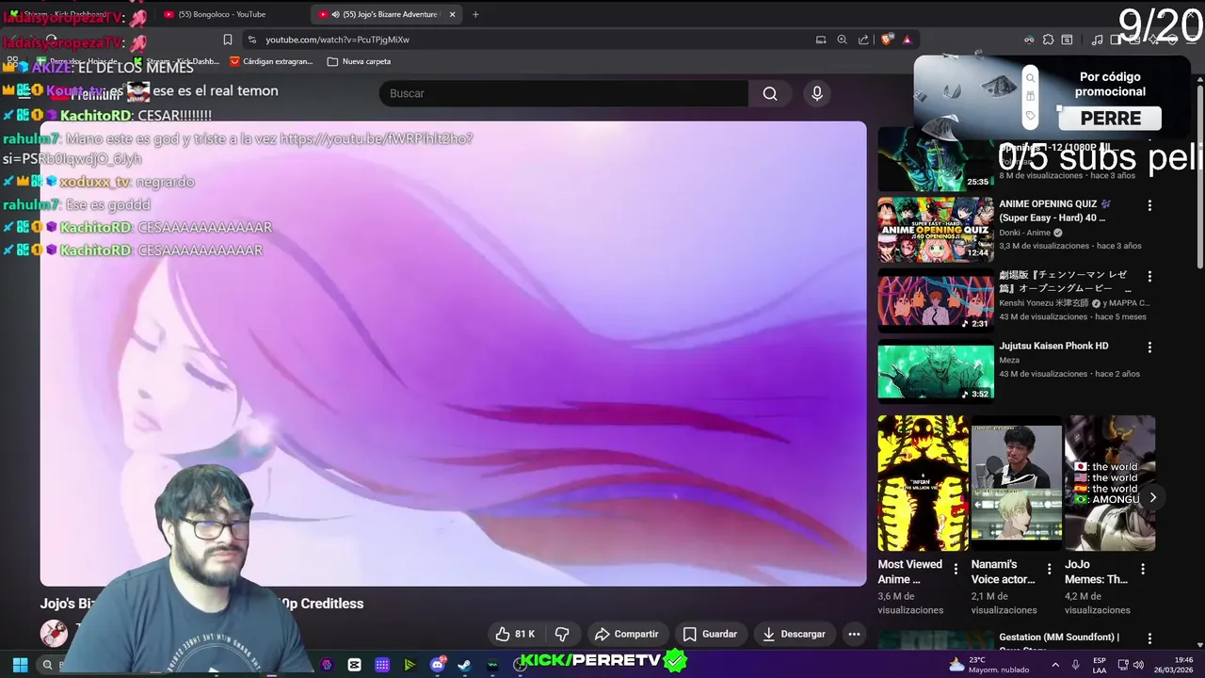
Task: Click the youtube.com address bar URL
Action: 337,40
